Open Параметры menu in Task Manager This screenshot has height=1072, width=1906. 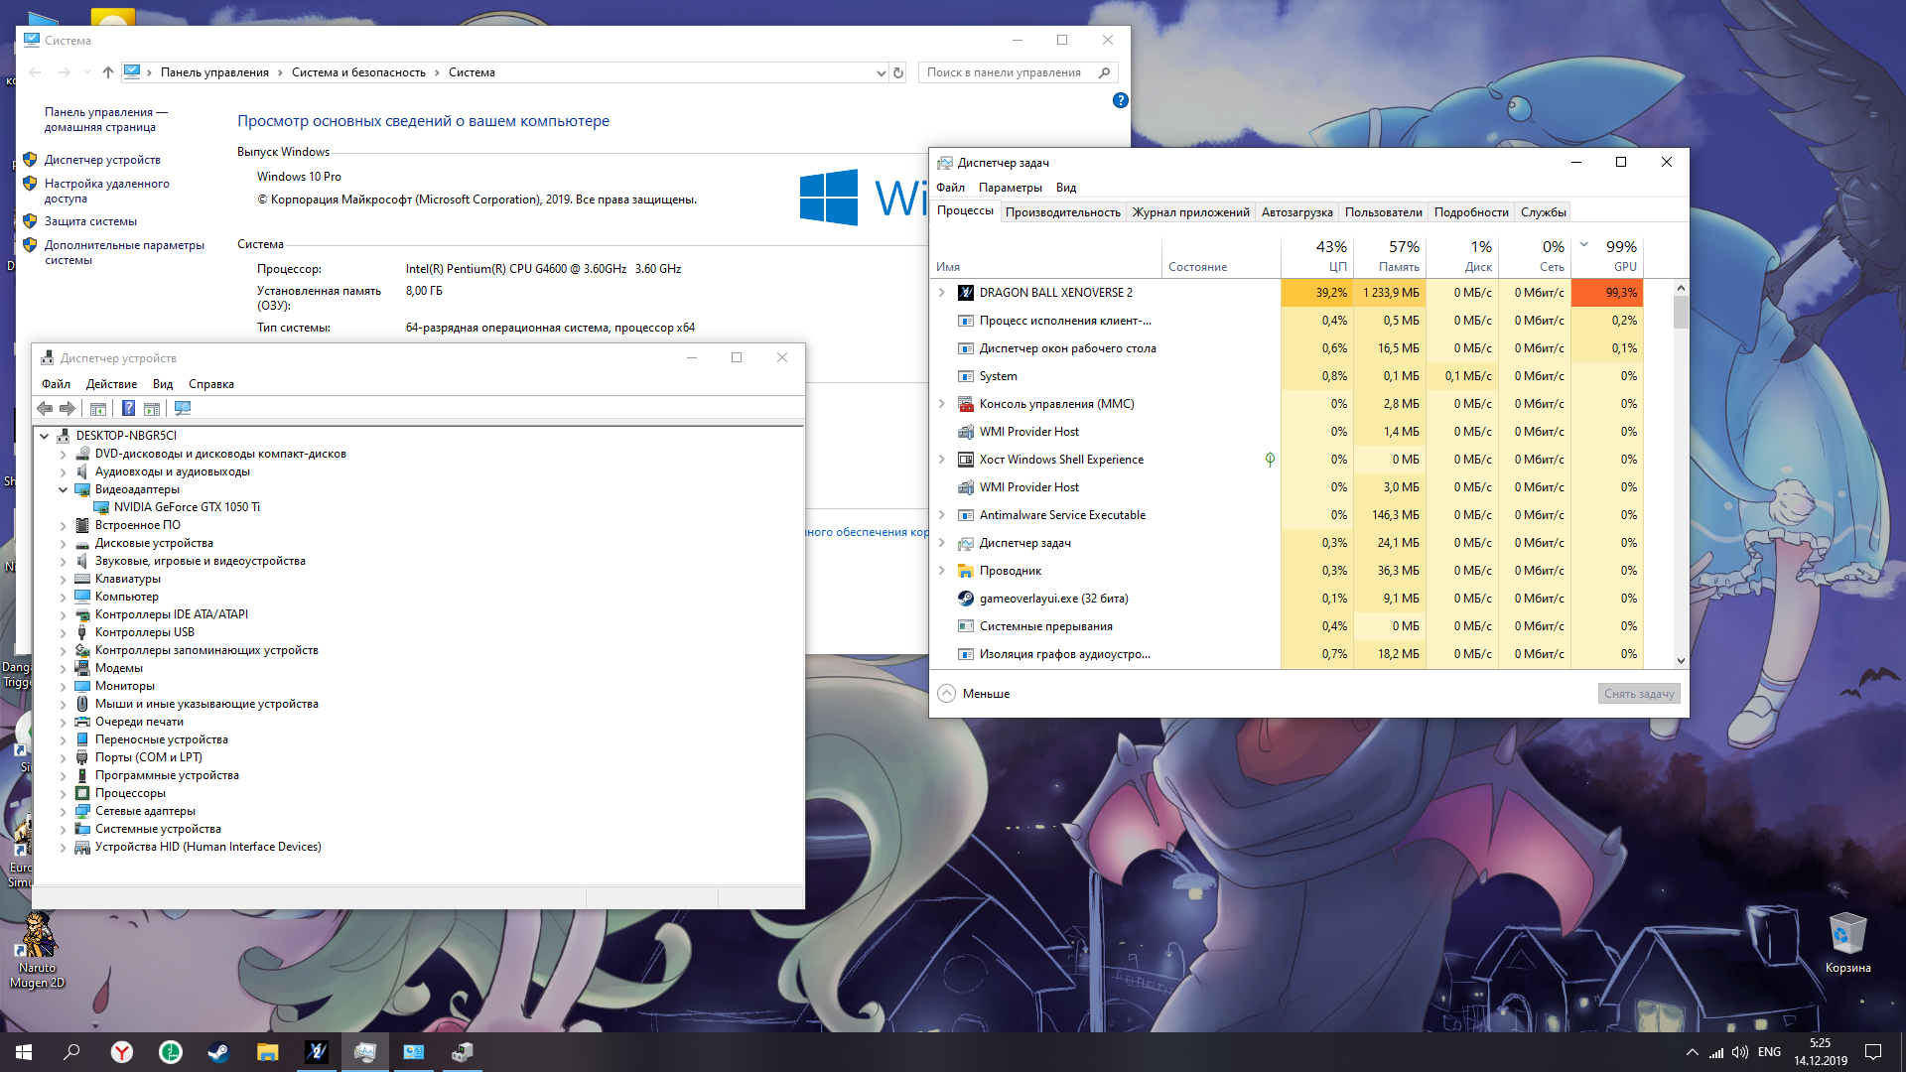click(x=1010, y=188)
